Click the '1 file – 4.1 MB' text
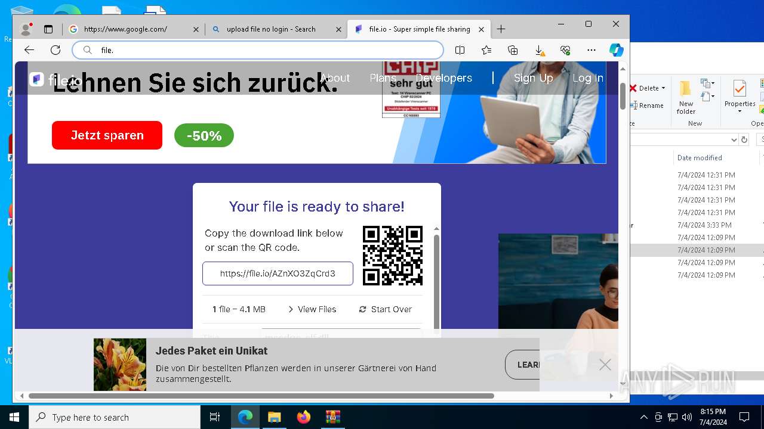 (239, 309)
